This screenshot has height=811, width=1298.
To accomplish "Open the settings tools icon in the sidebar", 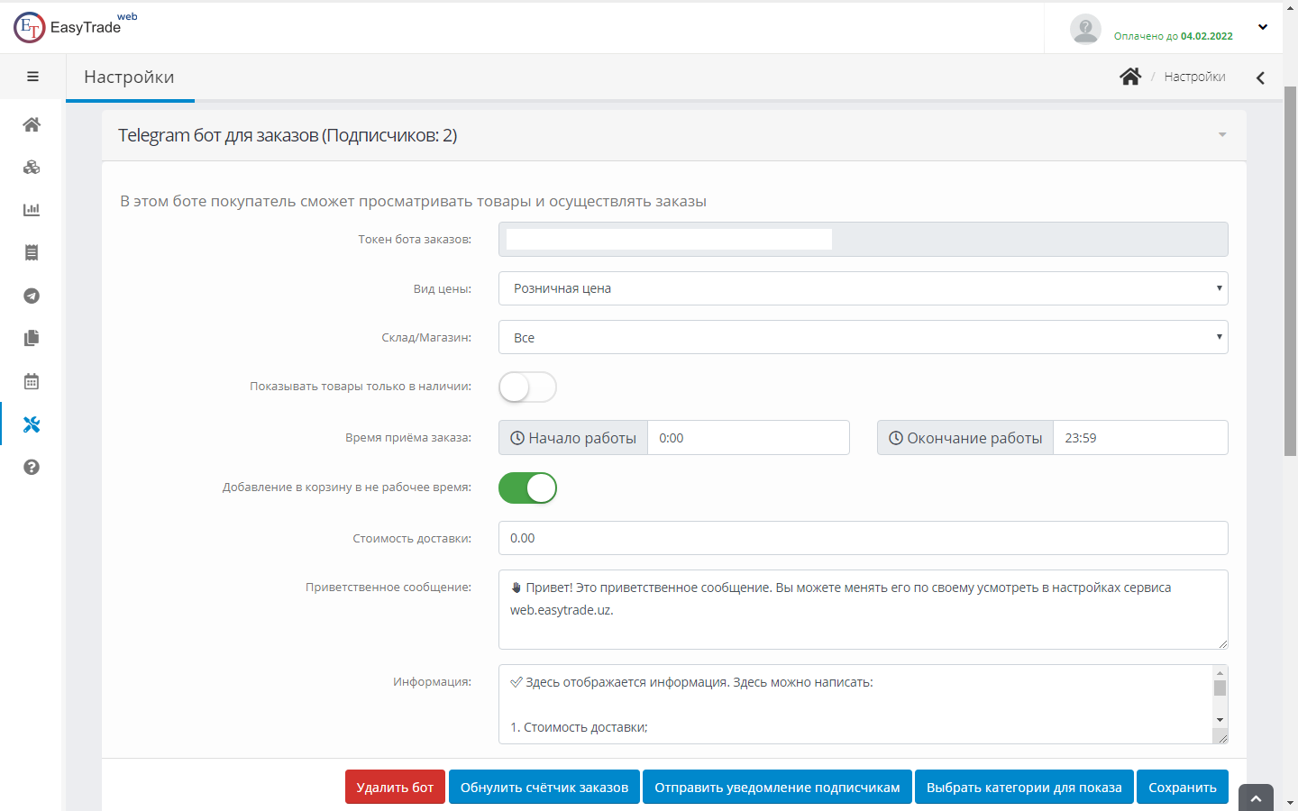I will pos(32,424).
